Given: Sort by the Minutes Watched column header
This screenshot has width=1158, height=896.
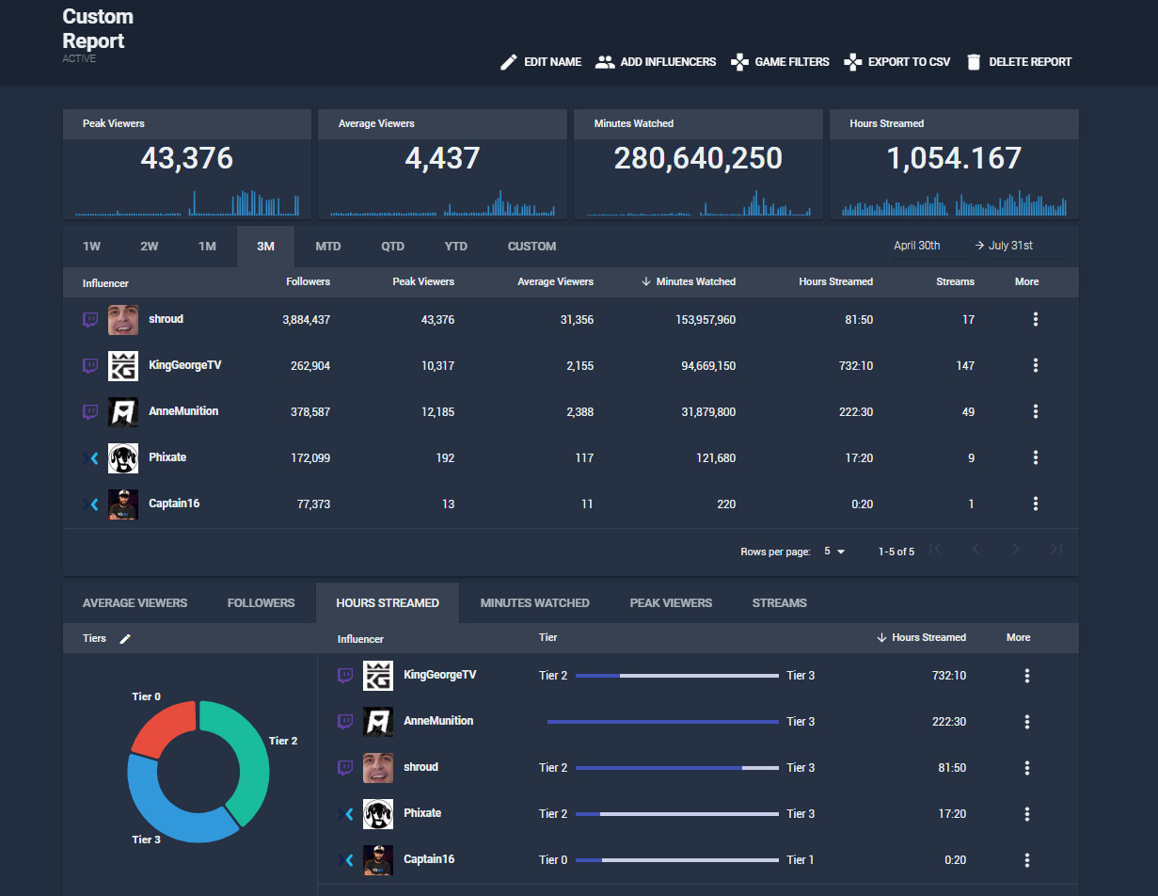Looking at the screenshot, I should coord(695,281).
